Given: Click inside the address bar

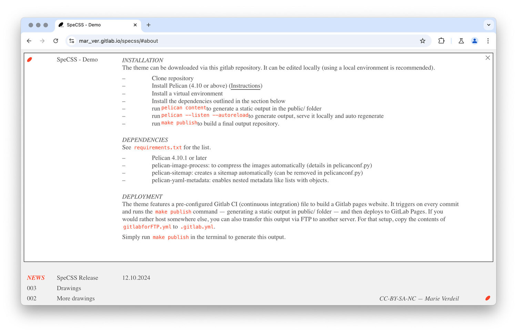Looking at the screenshot, I should [207, 41].
